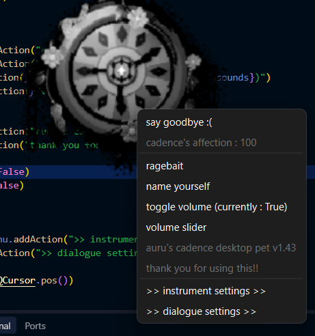Click the 'sounds' variable in the code
Viewport: 315px width, 336px height.
[x=232, y=78]
